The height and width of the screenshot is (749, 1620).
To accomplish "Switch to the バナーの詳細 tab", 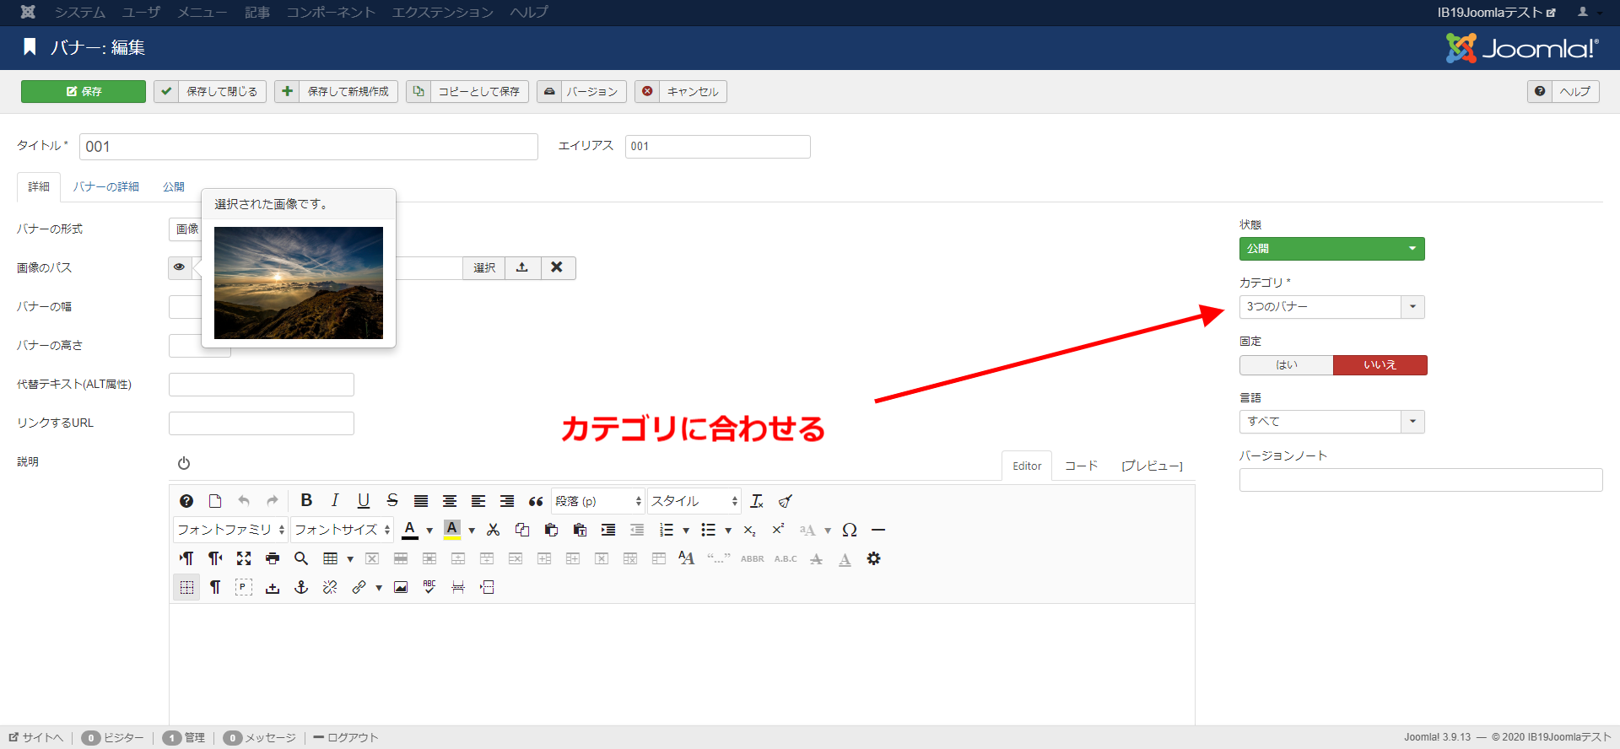I will pos(105,186).
